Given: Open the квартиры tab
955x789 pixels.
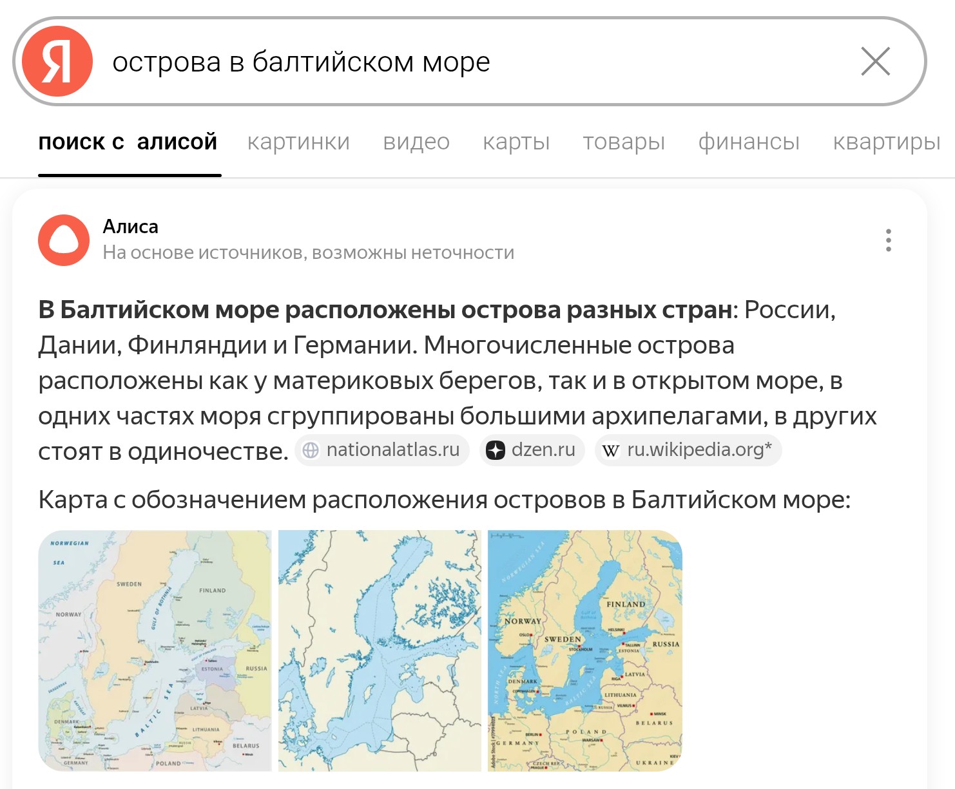Looking at the screenshot, I should click(x=887, y=142).
